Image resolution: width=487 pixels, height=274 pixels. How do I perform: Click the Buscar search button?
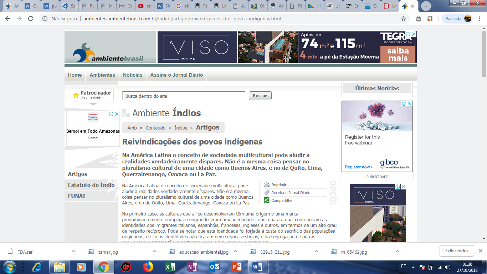pos(260,96)
